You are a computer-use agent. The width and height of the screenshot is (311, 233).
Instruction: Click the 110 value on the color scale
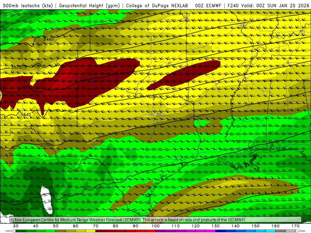pos(176,226)
